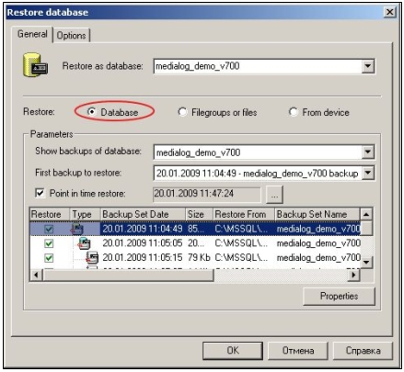Open the backup set Properties

[339, 296]
